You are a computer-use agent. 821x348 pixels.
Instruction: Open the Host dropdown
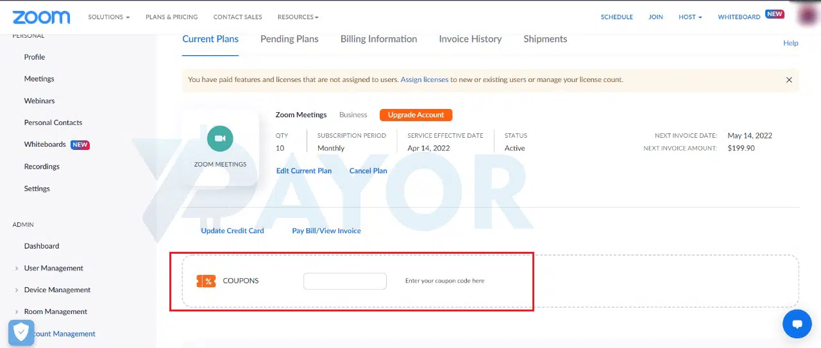(x=690, y=17)
